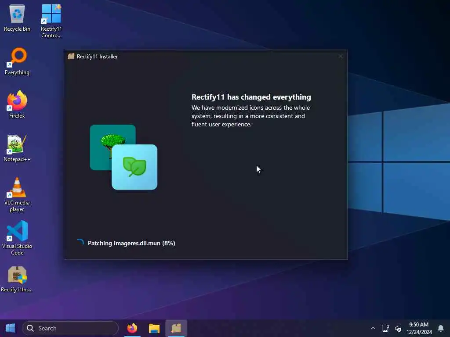Select the Firefox desktop shortcut

coord(17,104)
